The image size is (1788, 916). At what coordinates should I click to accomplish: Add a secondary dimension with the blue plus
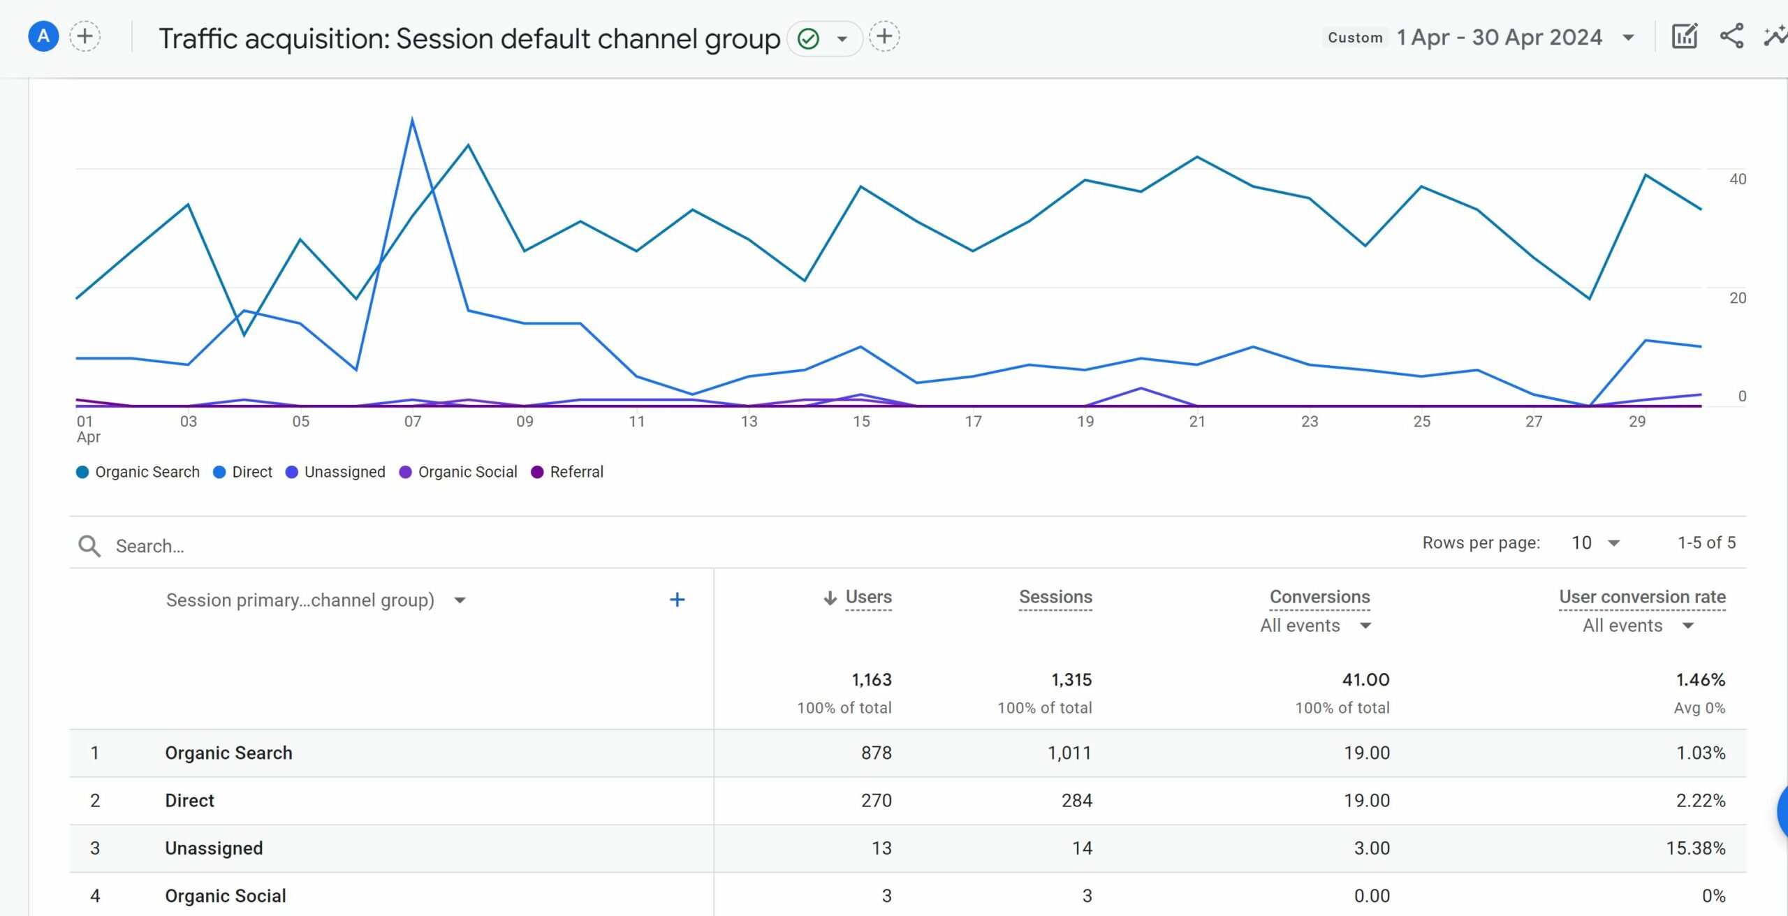coord(677,600)
